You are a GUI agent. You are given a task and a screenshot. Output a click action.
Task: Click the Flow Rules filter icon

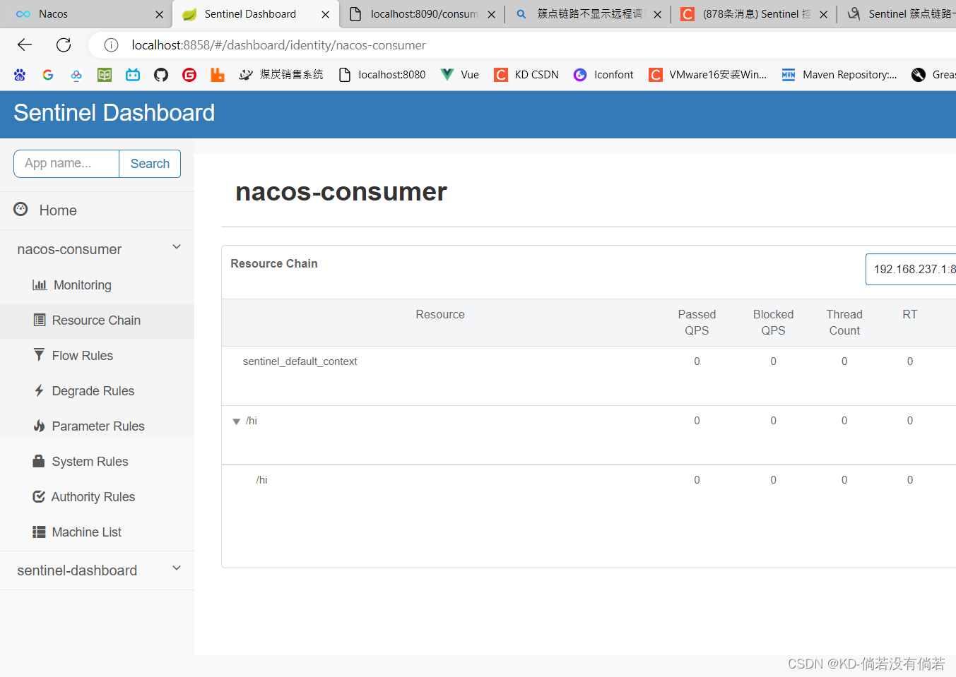point(39,354)
